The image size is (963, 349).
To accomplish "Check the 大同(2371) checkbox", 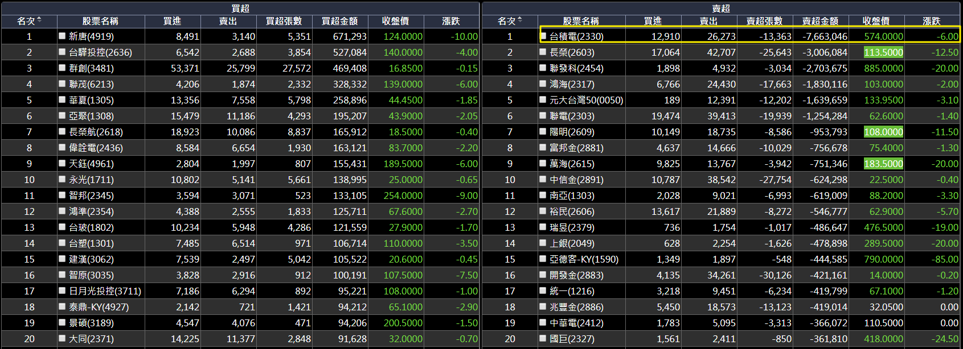I will pos(62,338).
